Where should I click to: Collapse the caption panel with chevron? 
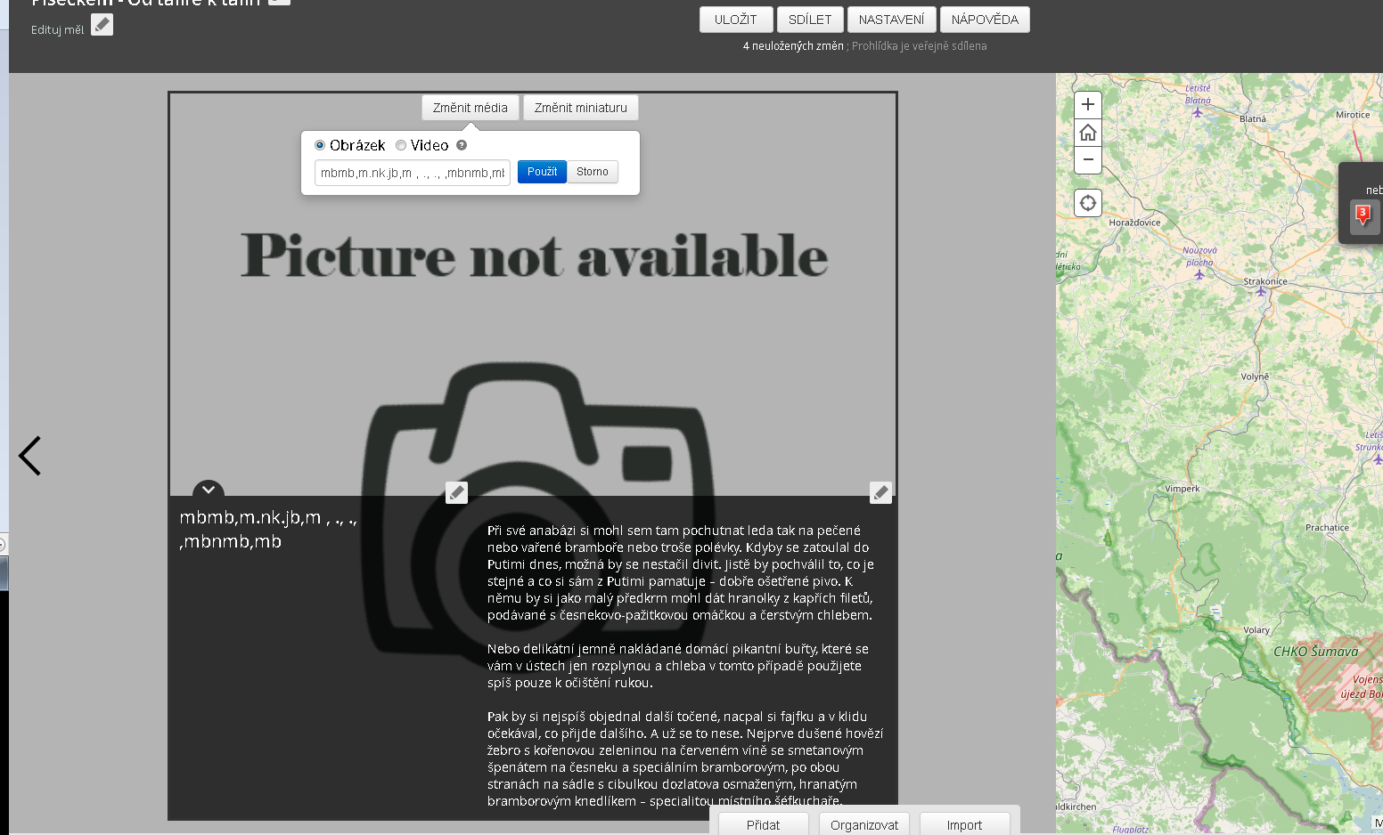click(x=209, y=490)
